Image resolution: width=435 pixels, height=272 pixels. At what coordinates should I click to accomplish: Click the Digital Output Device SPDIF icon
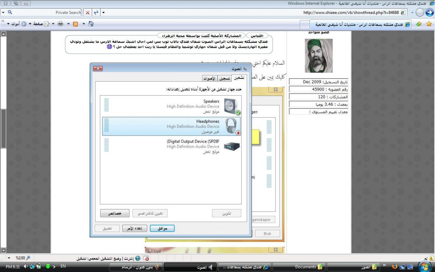point(232,146)
